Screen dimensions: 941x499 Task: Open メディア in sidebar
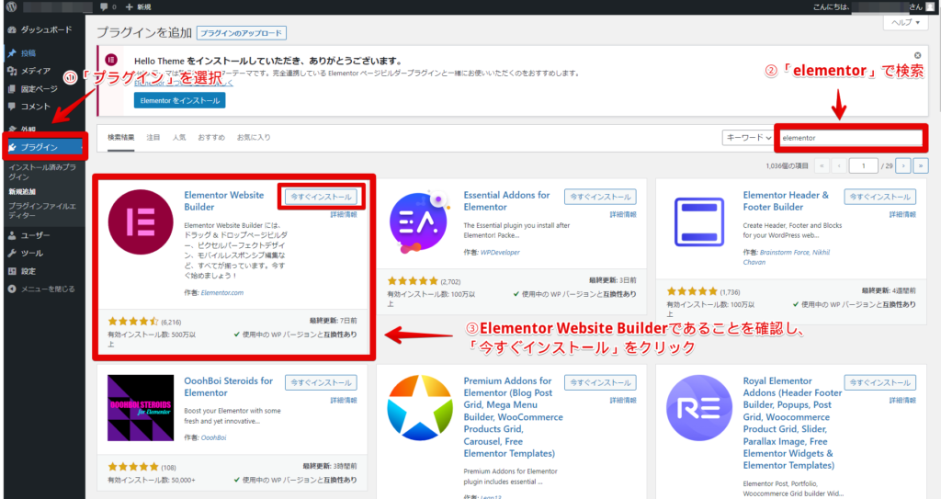click(28, 71)
